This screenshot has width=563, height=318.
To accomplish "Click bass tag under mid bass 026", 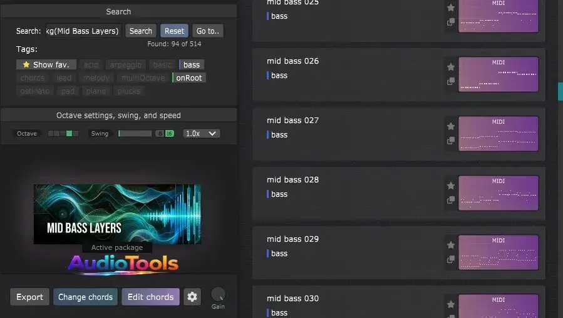I will pos(277,76).
